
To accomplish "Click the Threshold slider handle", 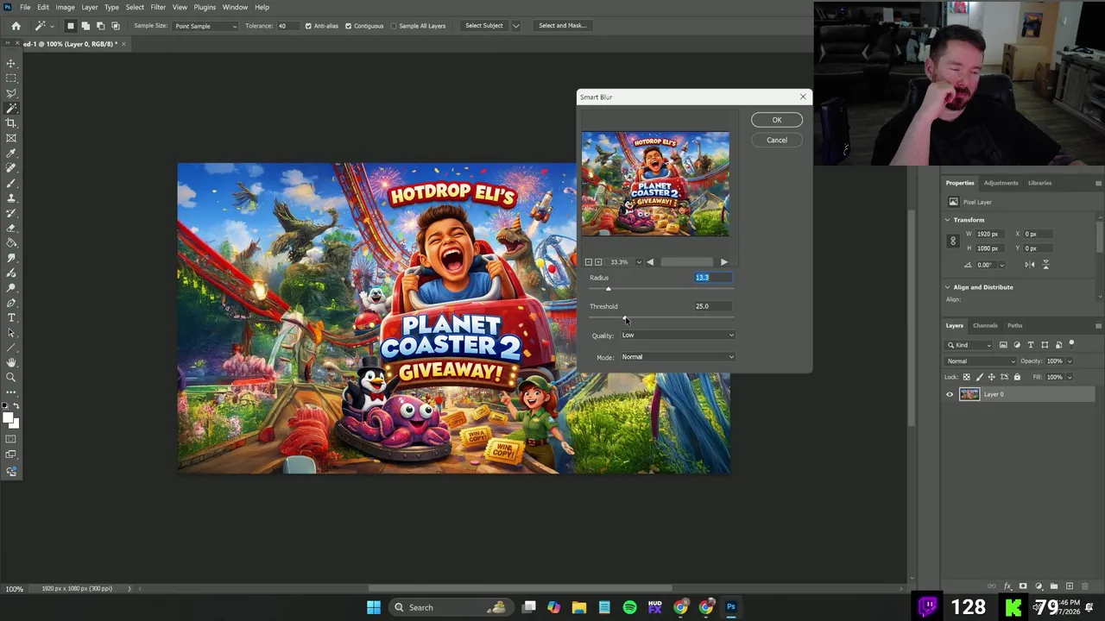I will (x=625, y=318).
